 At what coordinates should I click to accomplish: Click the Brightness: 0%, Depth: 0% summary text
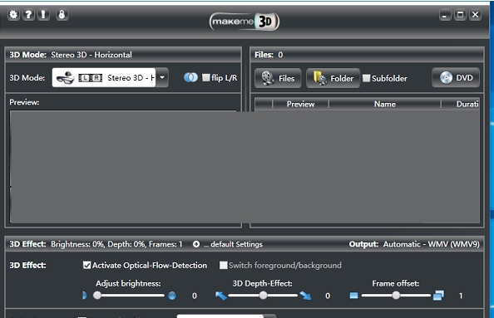116,244
